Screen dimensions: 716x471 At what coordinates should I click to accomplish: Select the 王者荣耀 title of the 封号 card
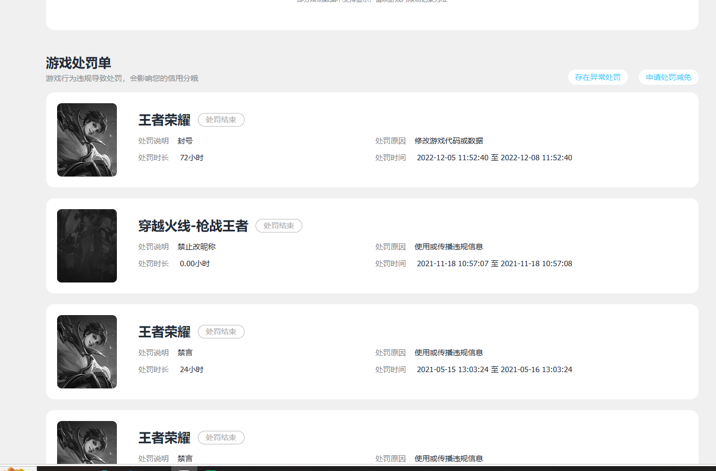pyautogui.click(x=164, y=120)
